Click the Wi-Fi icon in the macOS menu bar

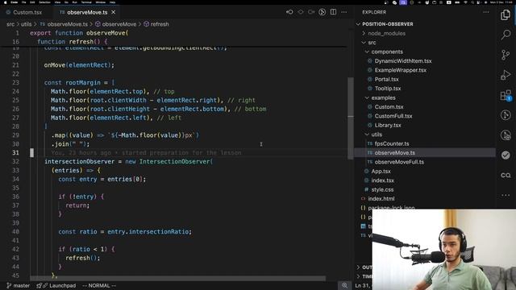point(465,2)
